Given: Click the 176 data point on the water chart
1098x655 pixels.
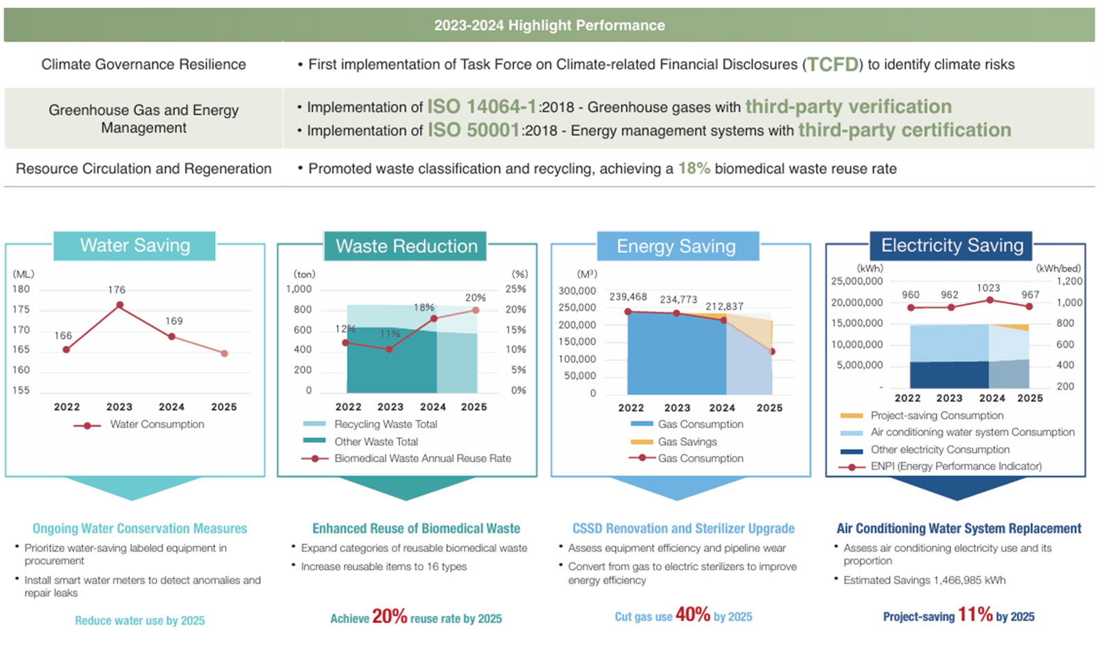Looking at the screenshot, I should point(119,305).
